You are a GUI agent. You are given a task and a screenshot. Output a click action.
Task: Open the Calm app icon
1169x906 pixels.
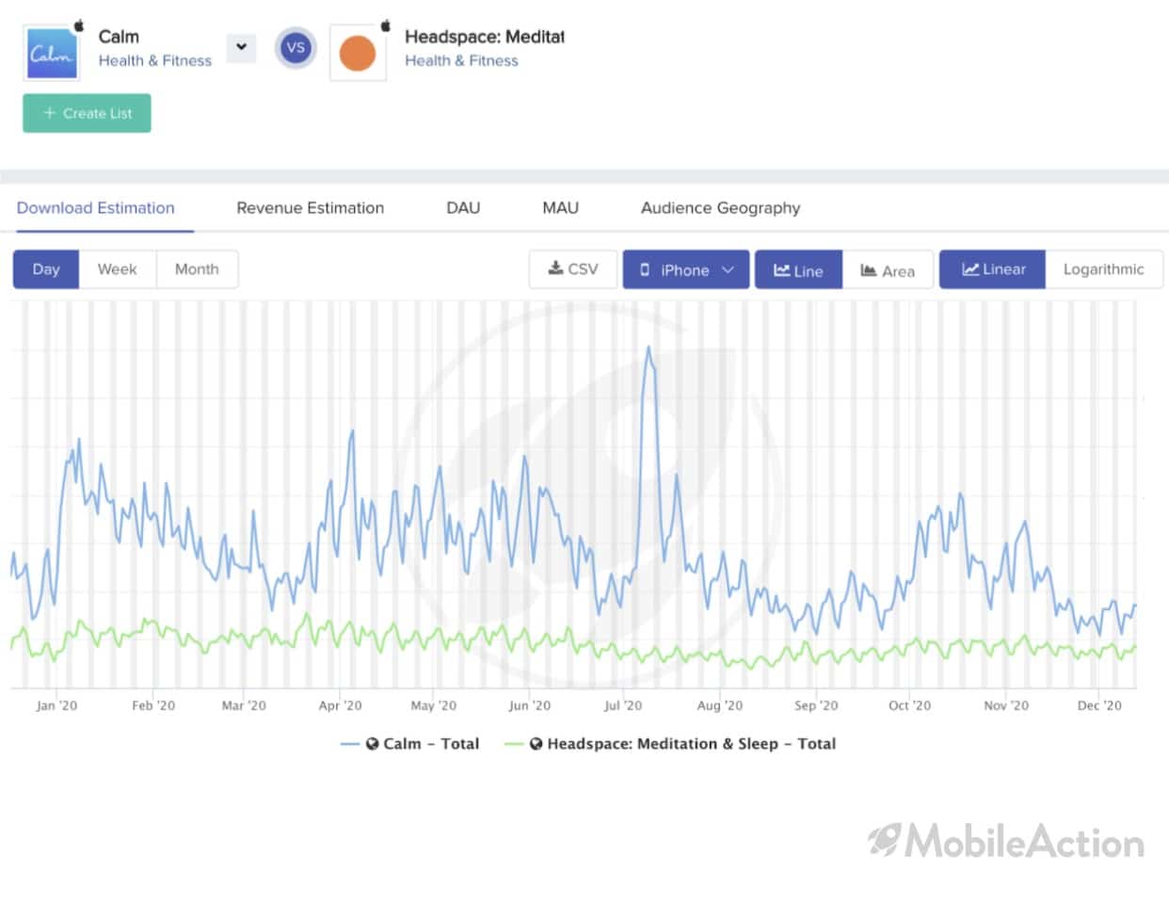[52, 53]
